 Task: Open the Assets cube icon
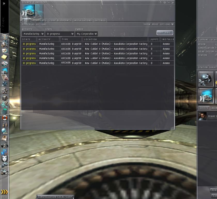5,97
